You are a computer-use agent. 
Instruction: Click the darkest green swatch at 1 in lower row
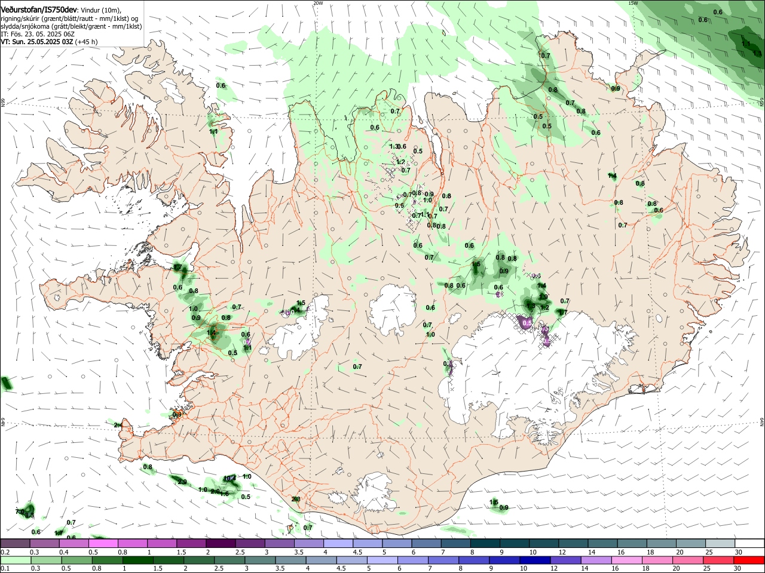tap(139, 560)
